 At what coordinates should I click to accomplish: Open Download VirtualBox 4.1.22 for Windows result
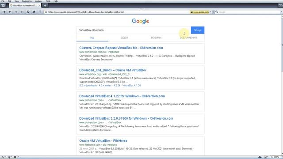click(122, 96)
